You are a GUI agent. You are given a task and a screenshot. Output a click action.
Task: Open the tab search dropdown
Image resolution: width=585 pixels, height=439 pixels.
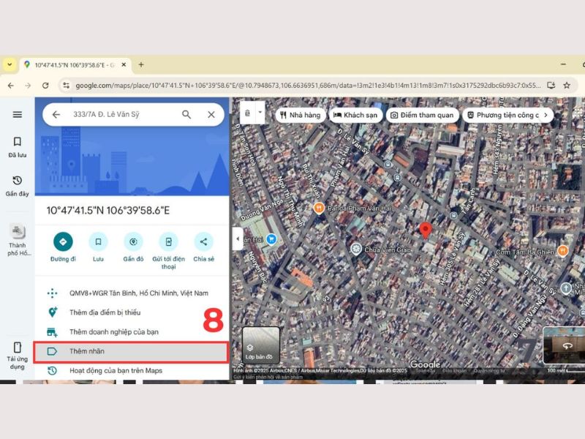tap(10, 64)
